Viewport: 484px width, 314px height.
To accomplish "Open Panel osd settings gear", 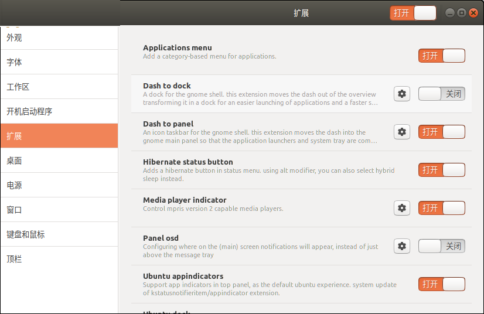I will click(x=402, y=246).
